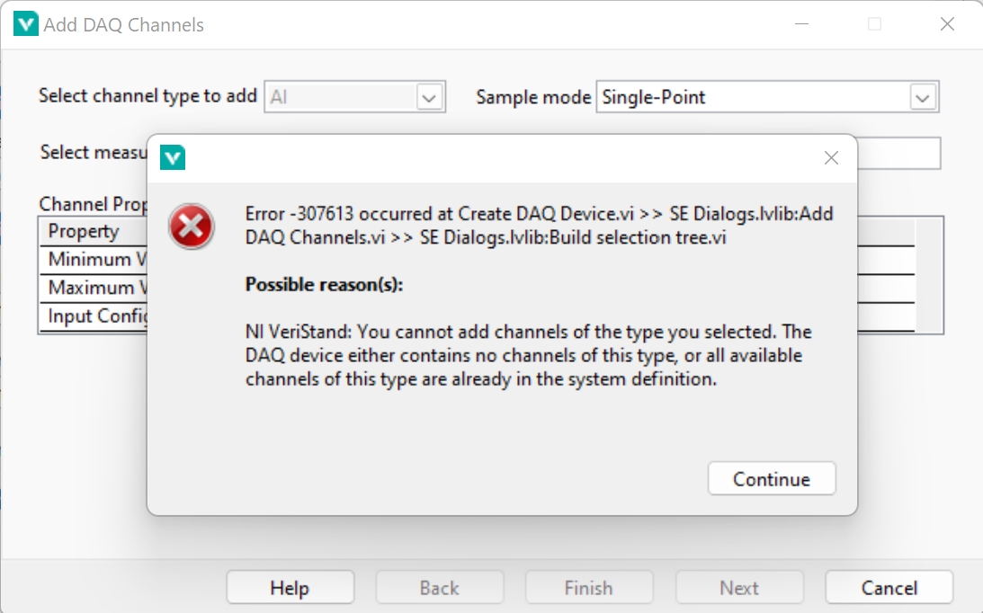Cancel the Add DAQ Channels wizard
983x613 pixels.
[x=889, y=588]
